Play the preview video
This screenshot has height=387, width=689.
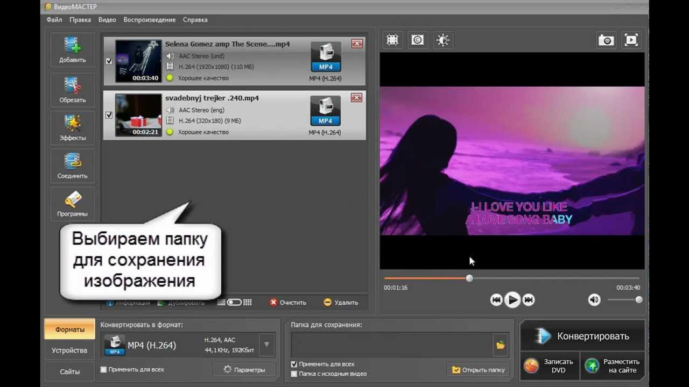512,300
